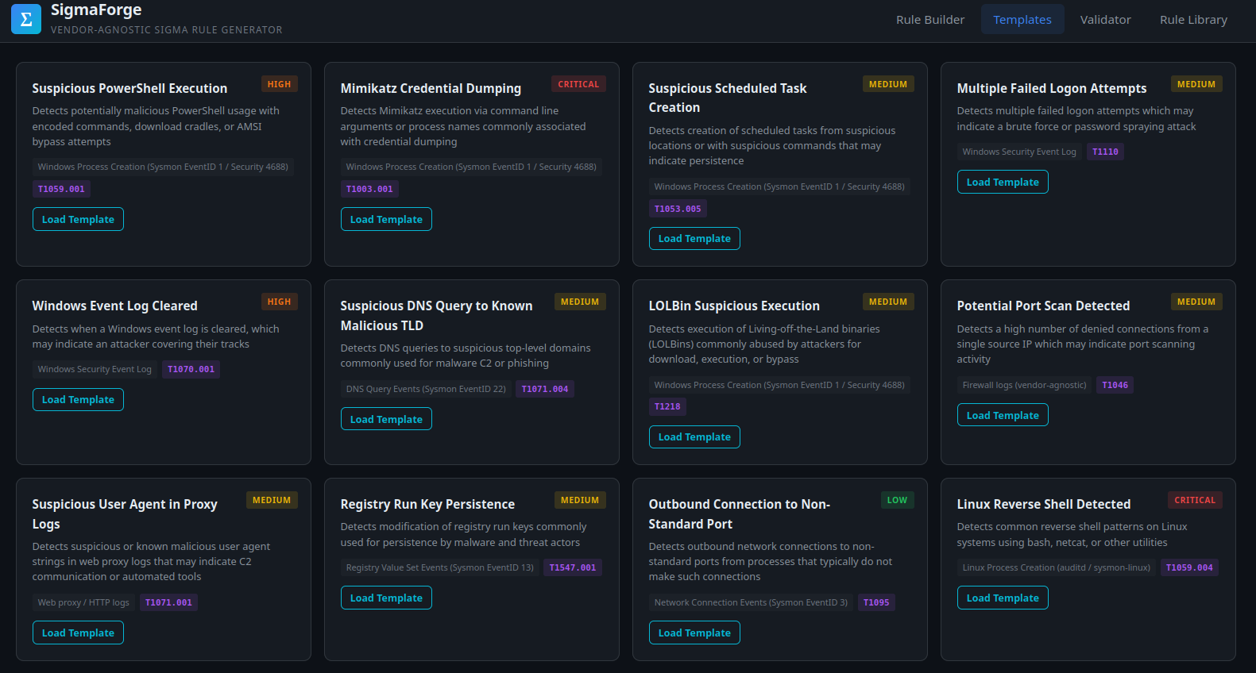This screenshot has width=1256, height=673.
Task: Switch to the Templates tab
Action: [1022, 20]
